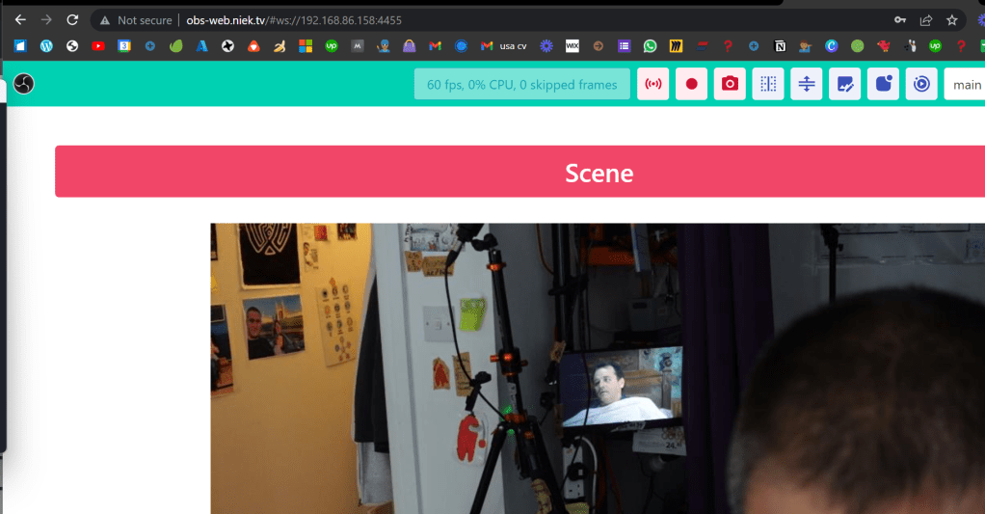The width and height of the screenshot is (985, 514).
Task: Click the browser forward arrow
Action: pos(46,20)
